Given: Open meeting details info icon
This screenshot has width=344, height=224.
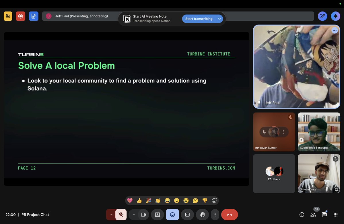Looking at the screenshot, I should coord(302,215).
